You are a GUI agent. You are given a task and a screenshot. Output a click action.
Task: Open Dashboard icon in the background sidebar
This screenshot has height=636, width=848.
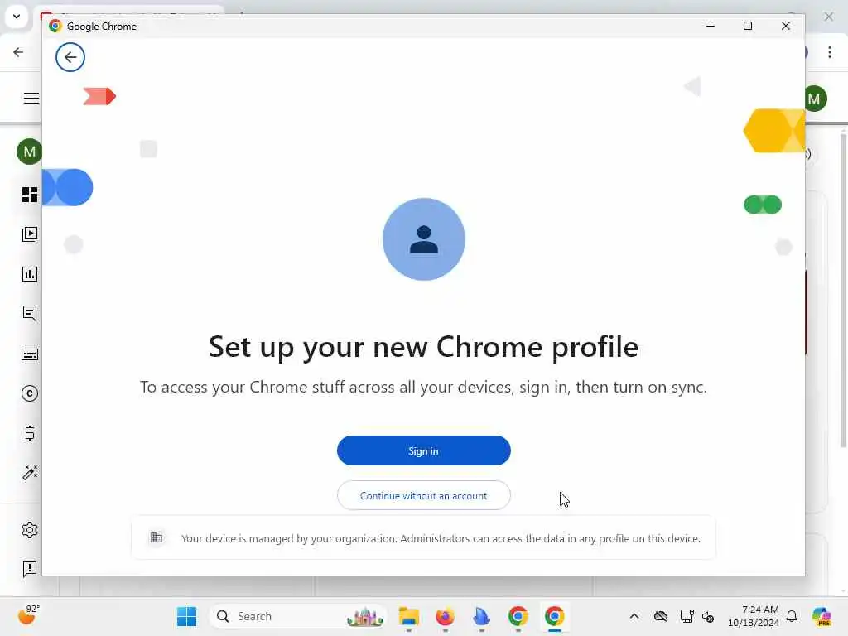30,194
